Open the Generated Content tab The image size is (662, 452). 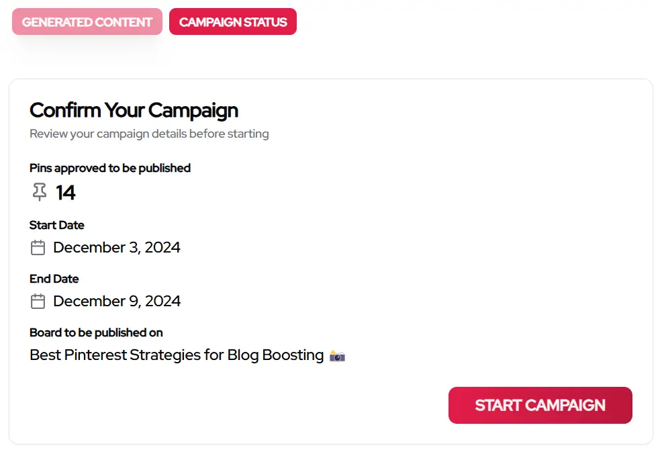(87, 21)
